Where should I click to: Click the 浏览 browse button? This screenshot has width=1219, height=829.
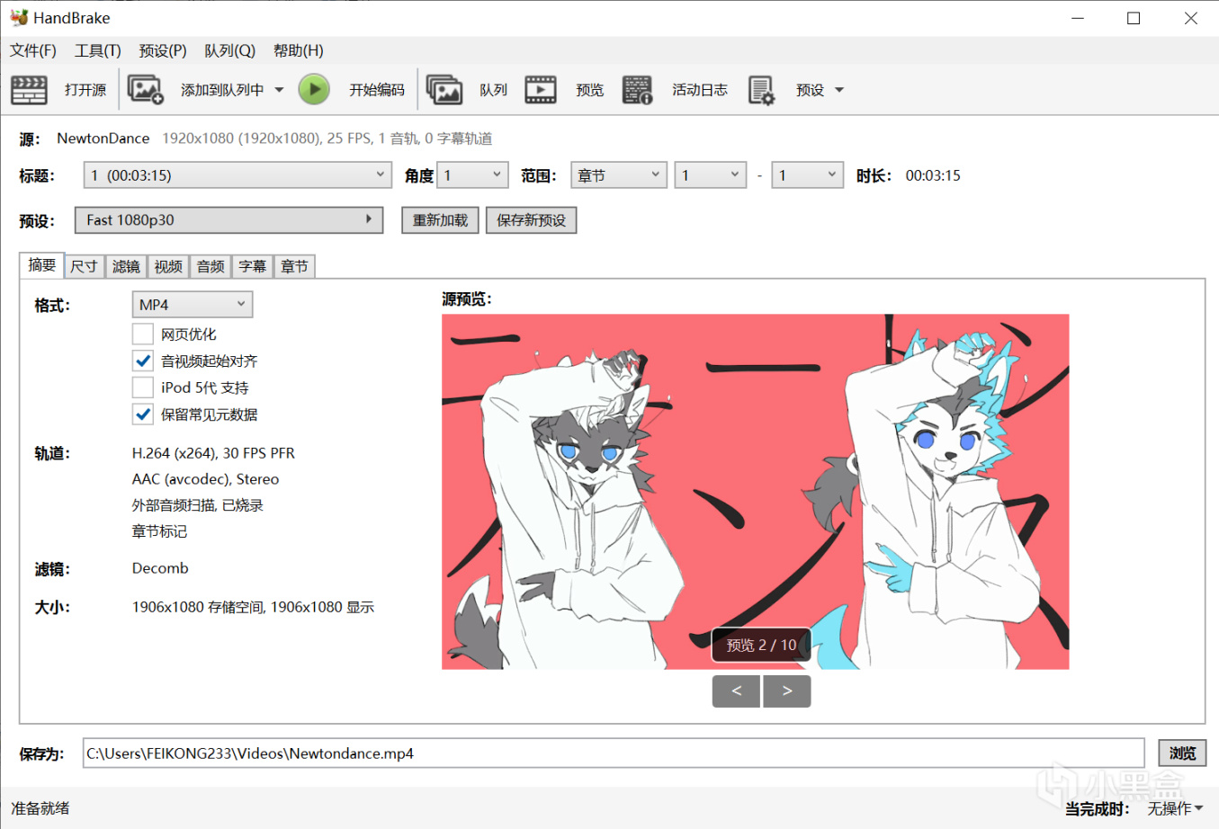[x=1182, y=753]
